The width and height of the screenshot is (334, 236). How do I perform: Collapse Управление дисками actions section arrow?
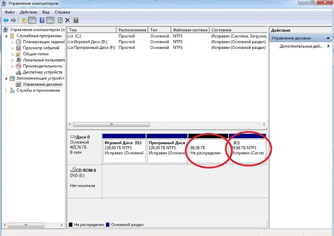(x=328, y=38)
